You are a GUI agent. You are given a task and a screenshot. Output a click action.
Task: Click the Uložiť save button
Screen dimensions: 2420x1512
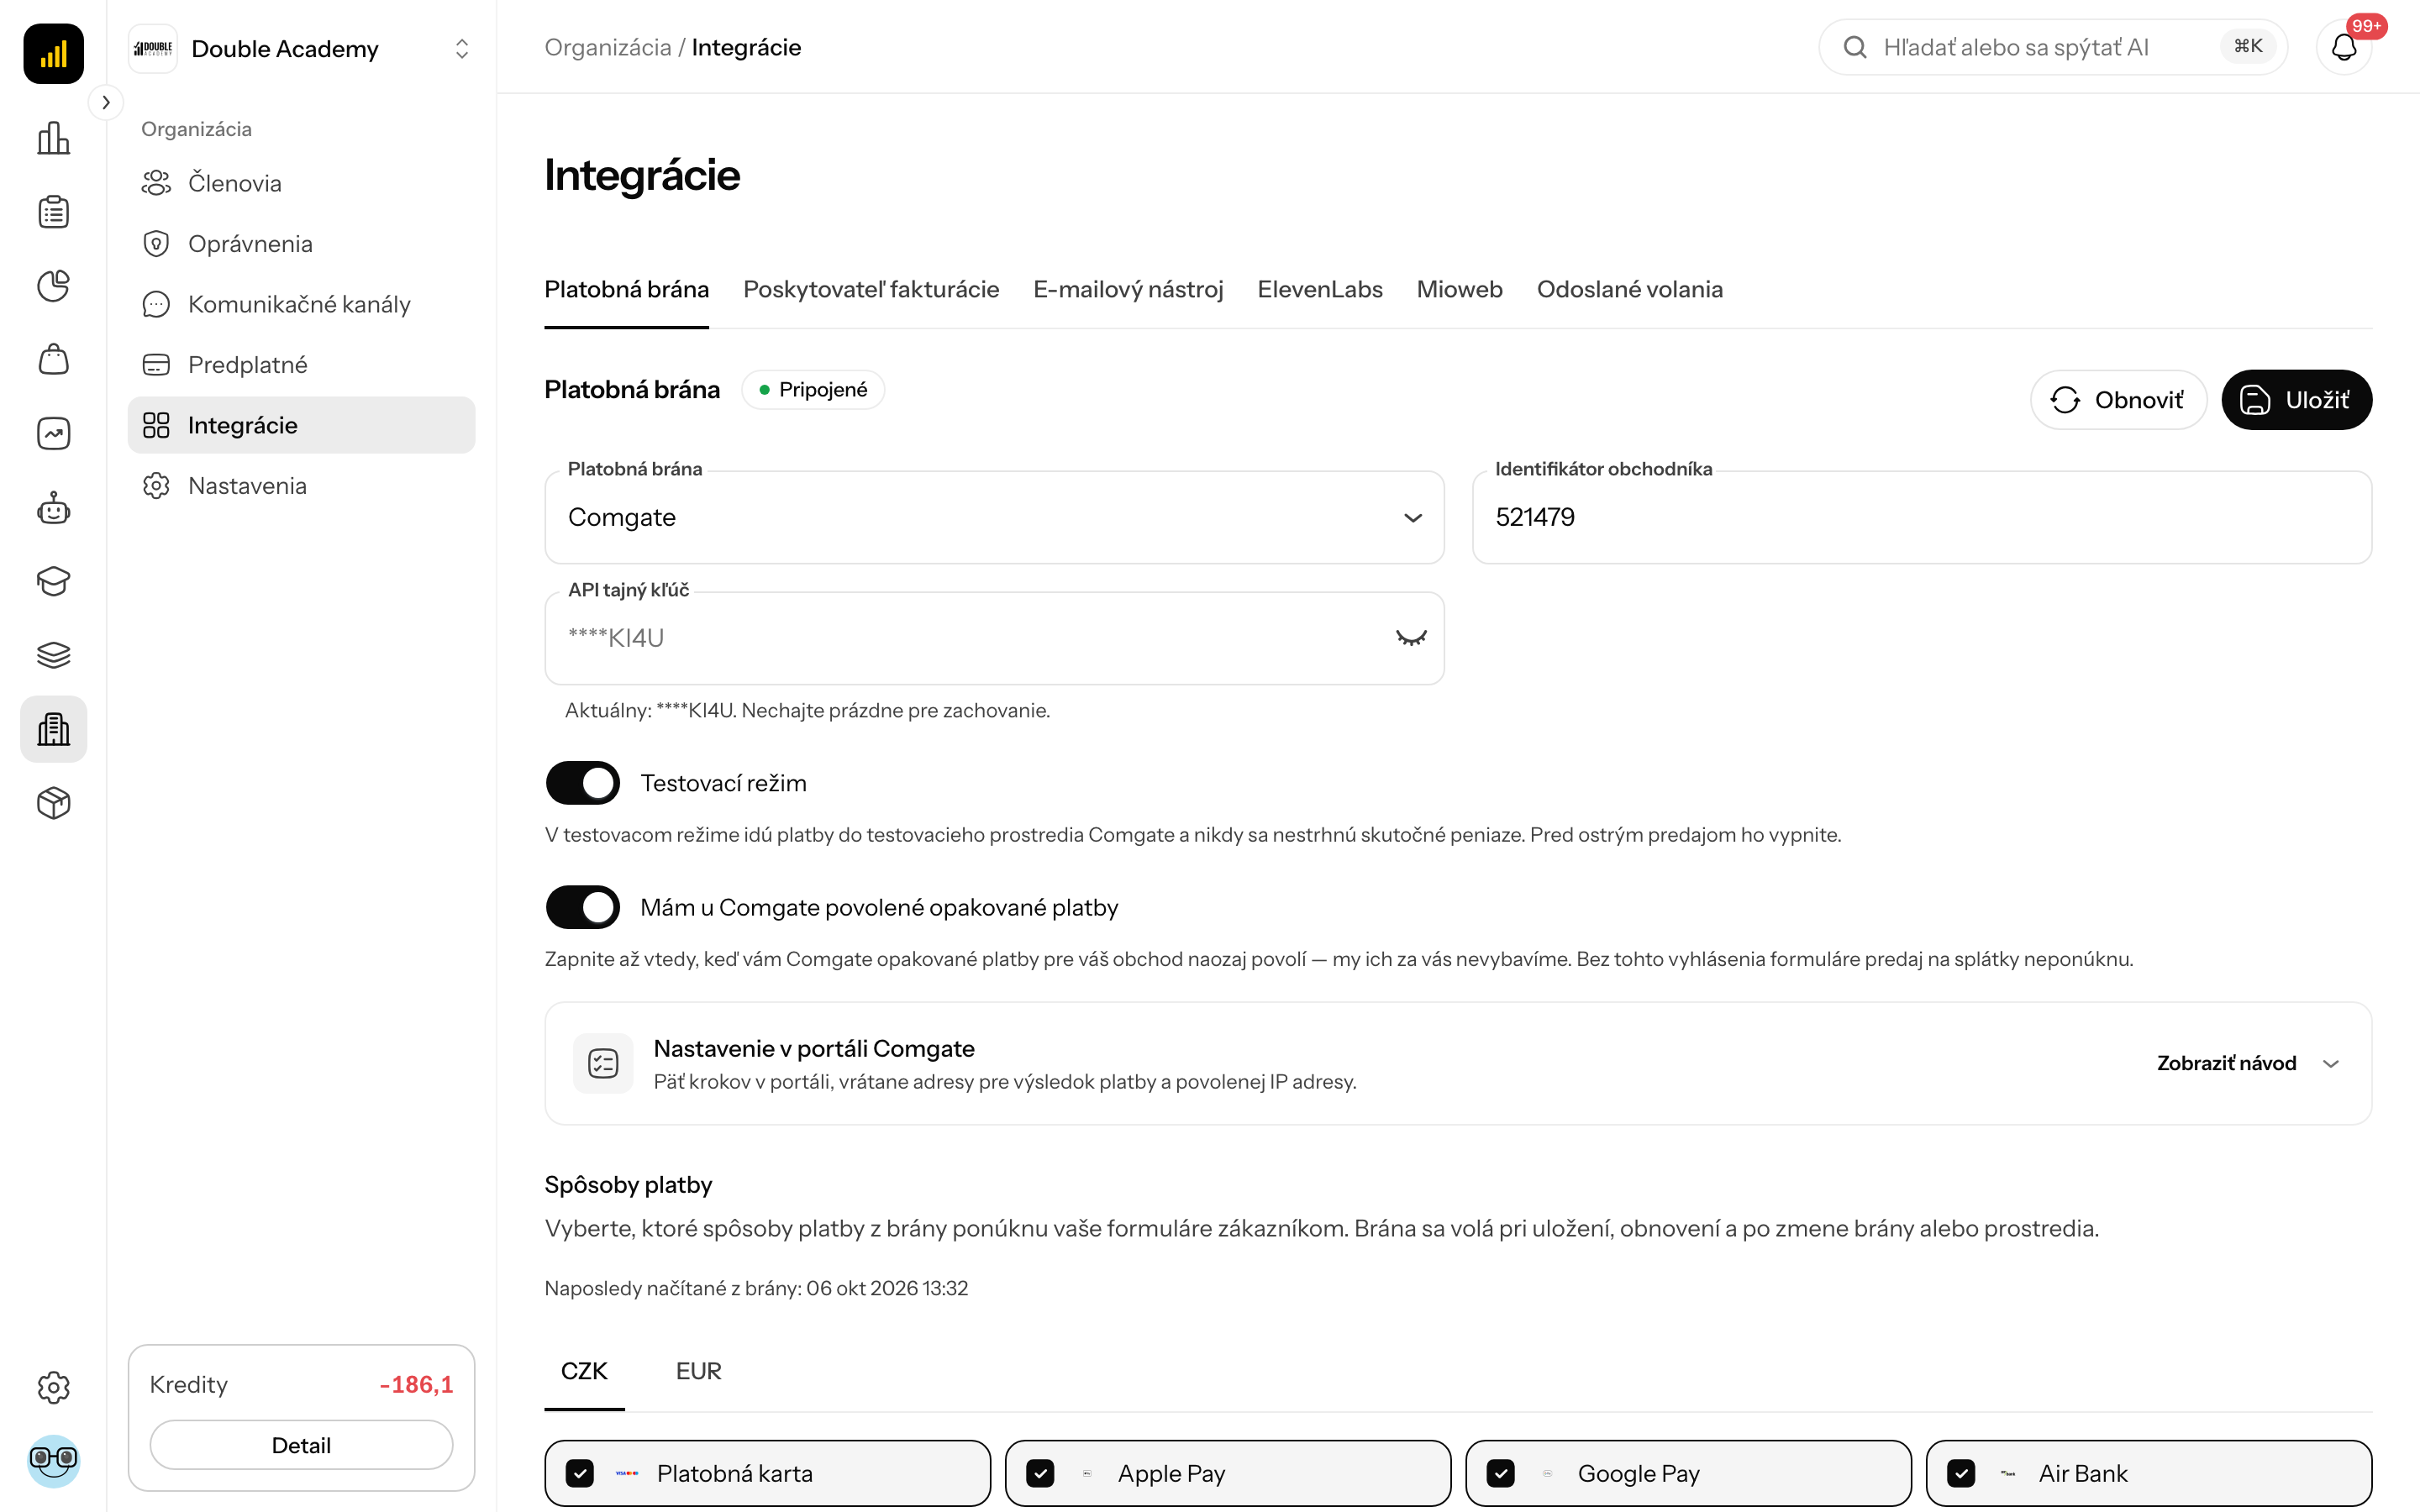click(2297, 400)
